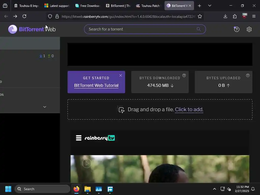Play the video thumbnail preview

pyautogui.click(x=87, y=163)
